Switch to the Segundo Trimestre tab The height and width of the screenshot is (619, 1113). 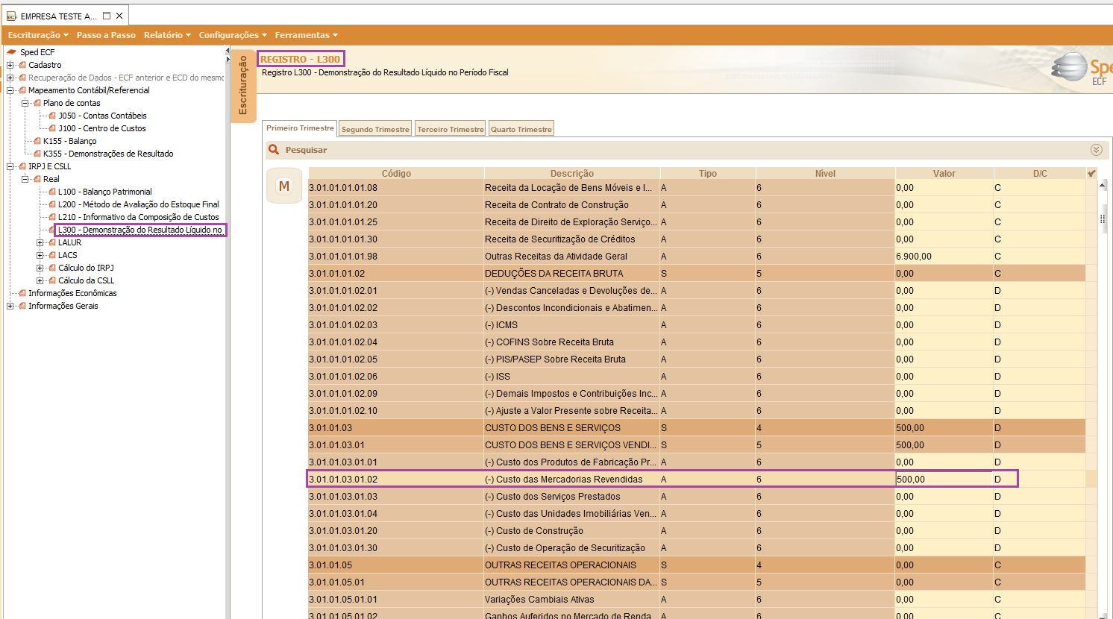(375, 129)
